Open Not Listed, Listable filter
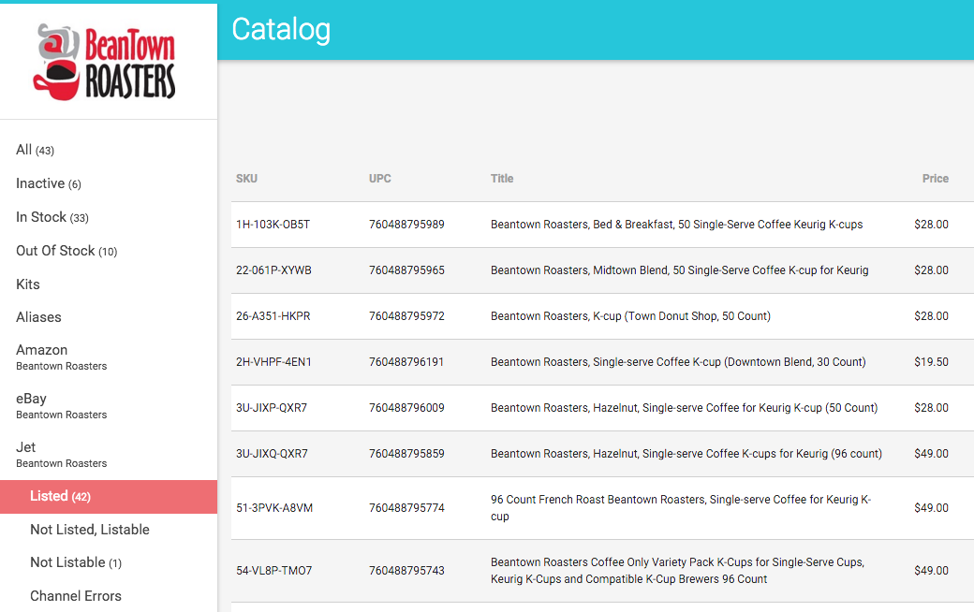Image resolution: width=974 pixels, height=612 pixels. click(90, 530)
